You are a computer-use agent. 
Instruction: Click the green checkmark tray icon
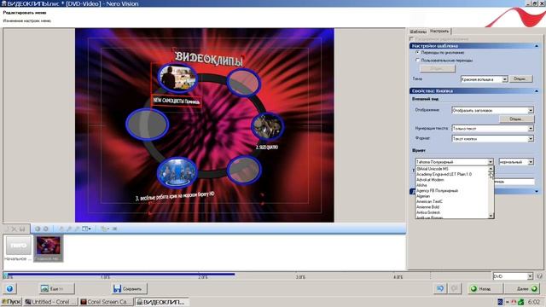click(x=521, y=301)
